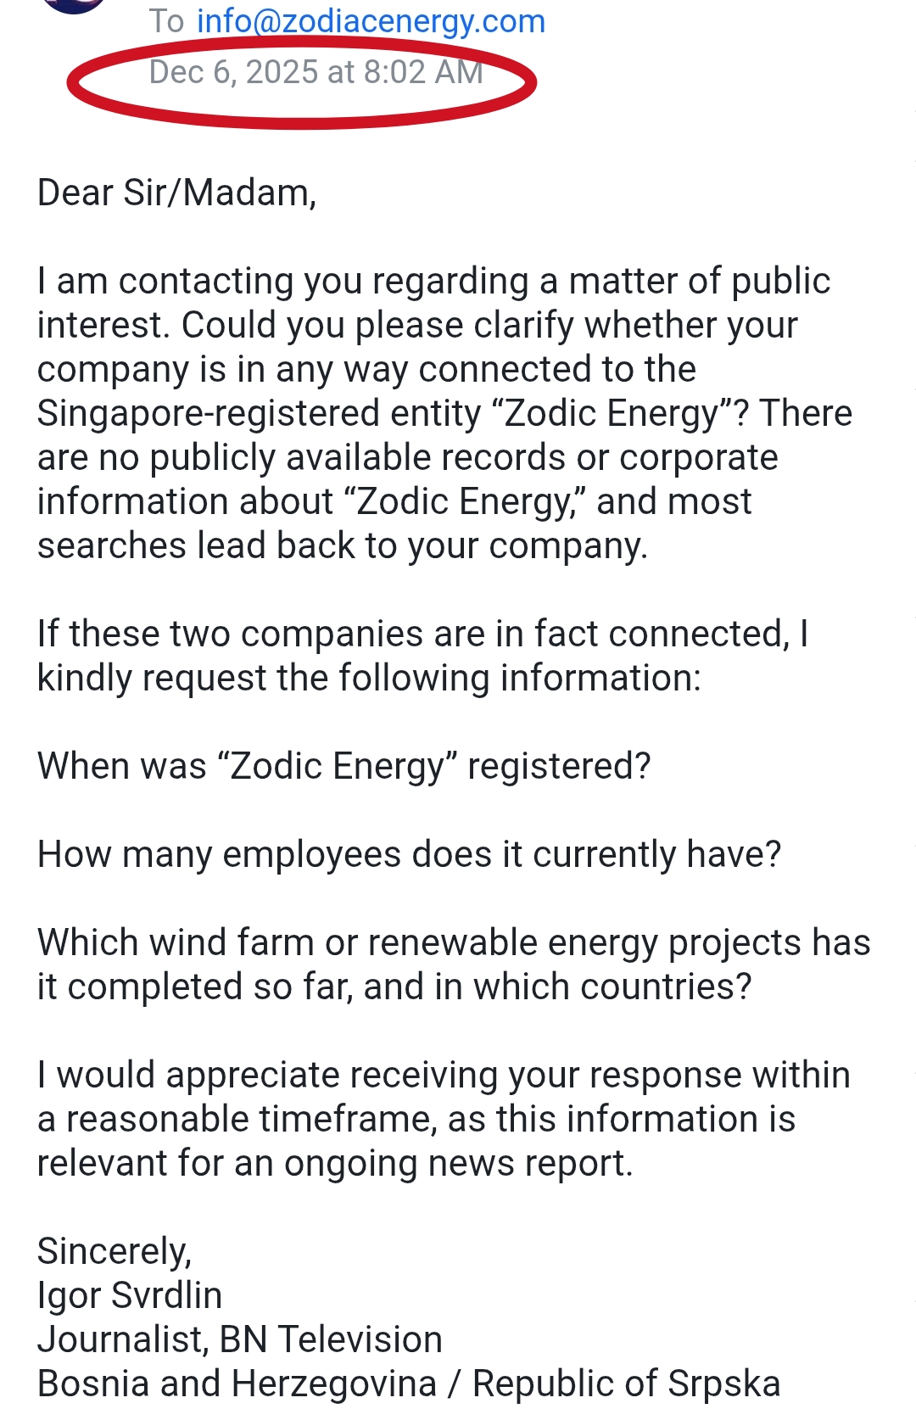Click the "Bosnia and Herzegovina / Republic of Srpska" line
This screenshot has width=916, height=1420.
[408, 1384]
